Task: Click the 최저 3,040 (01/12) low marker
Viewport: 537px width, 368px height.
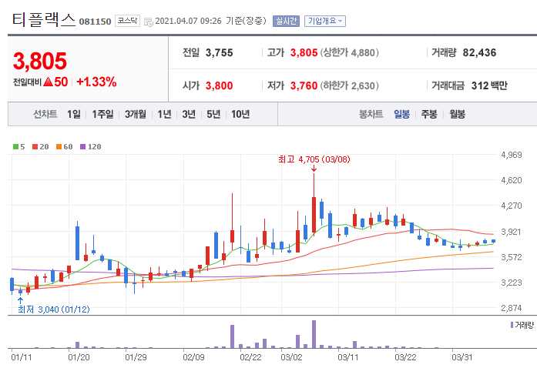Action: coord(54,309)
